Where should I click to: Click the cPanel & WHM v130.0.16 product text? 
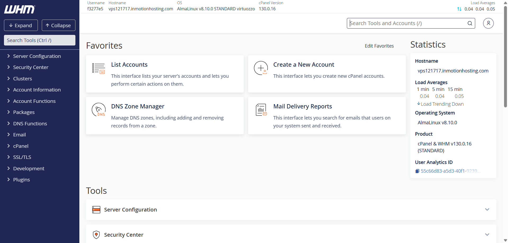[444, 147]
